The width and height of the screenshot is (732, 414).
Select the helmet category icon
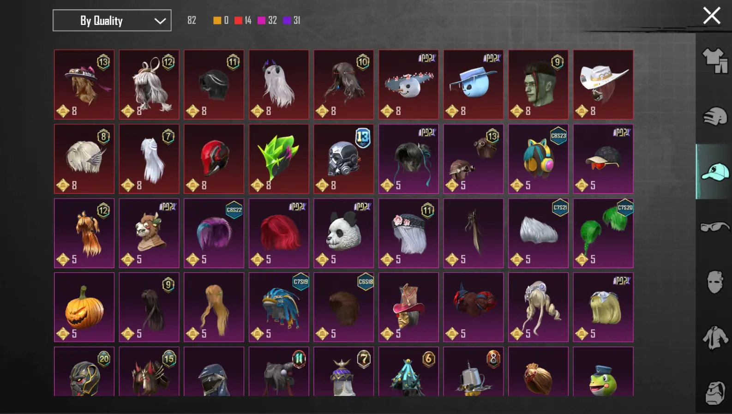click(x=714, y=116)
